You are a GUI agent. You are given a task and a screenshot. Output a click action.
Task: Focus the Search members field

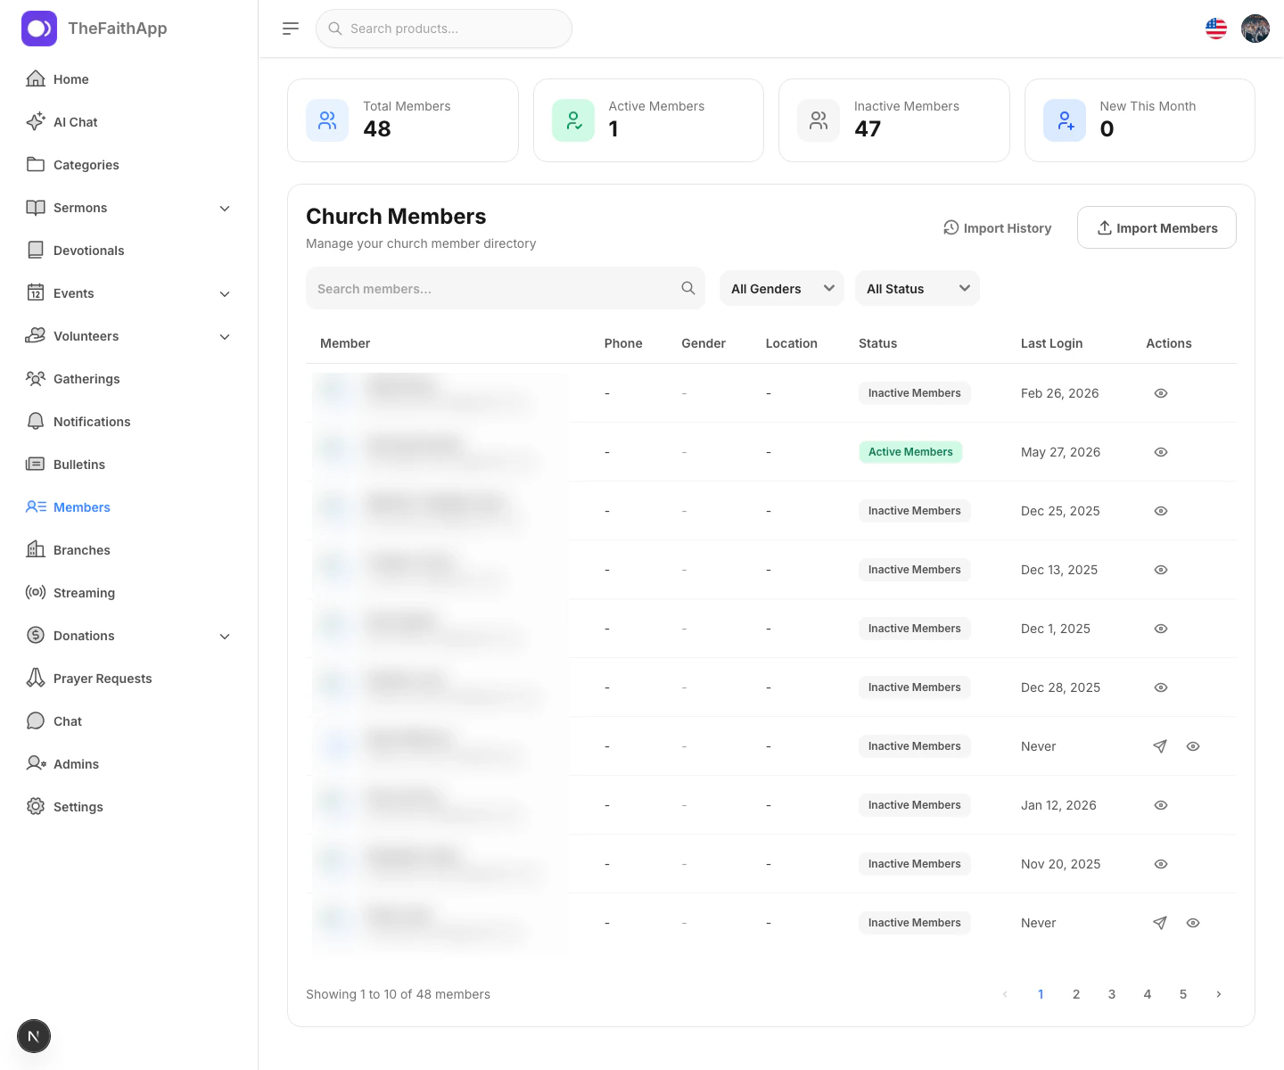pyautogui.click(x=506, y=288)
